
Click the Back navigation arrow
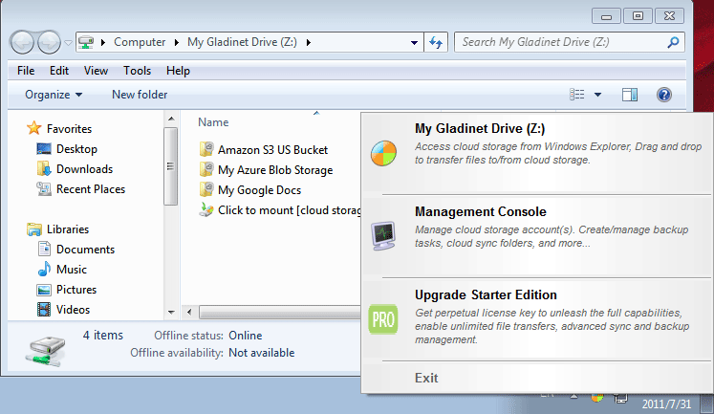pos(22,42)
